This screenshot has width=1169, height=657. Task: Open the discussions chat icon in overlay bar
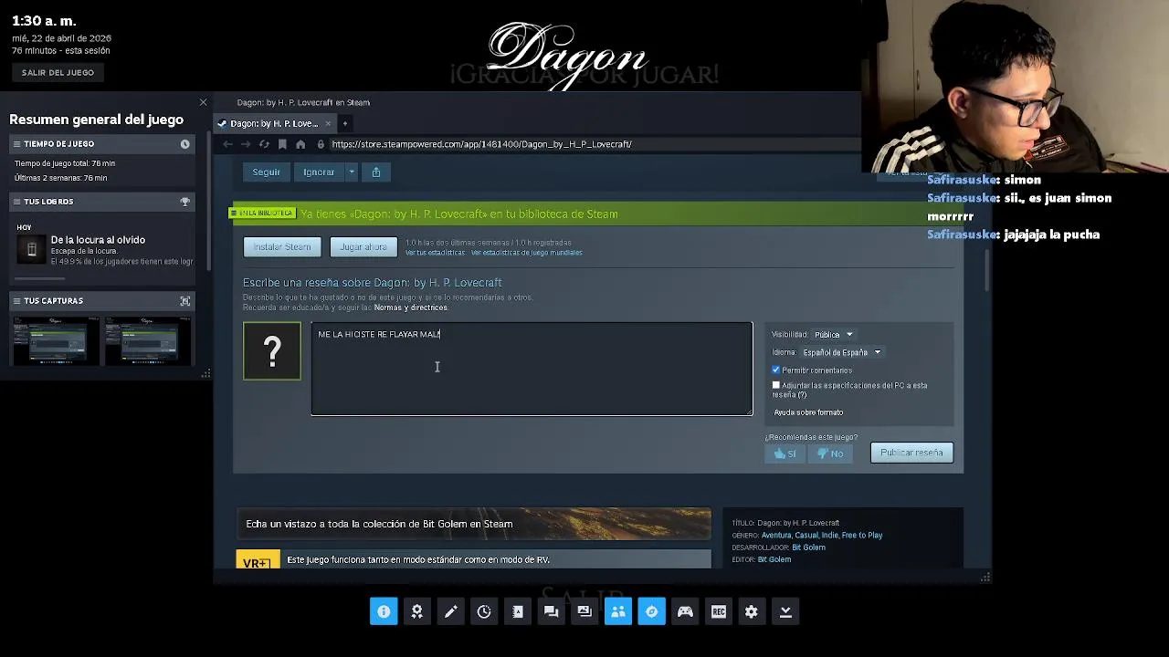point(551,611)
